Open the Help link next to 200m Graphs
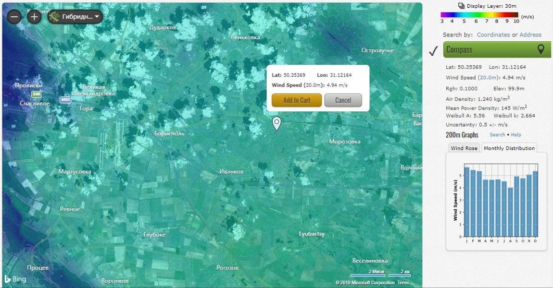Screen dimensions: 553x288 pyautogui.click(x=516, y=134)
